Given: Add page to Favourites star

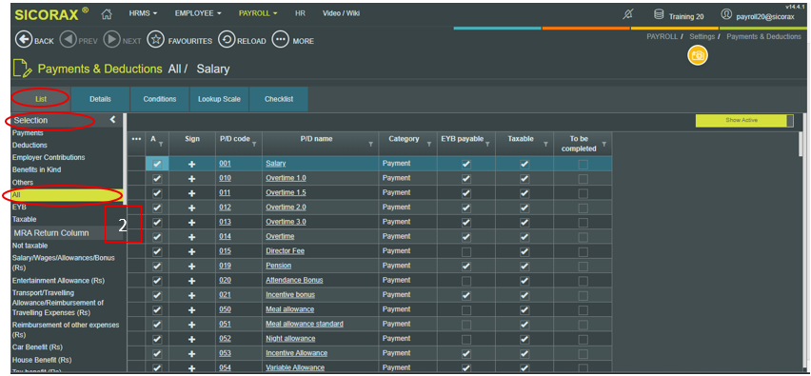Looking at the screenshot, I should click(156, 40).
